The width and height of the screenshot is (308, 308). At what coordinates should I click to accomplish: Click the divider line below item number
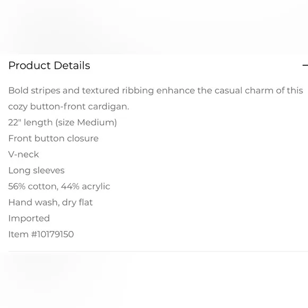tap(158, 251)
